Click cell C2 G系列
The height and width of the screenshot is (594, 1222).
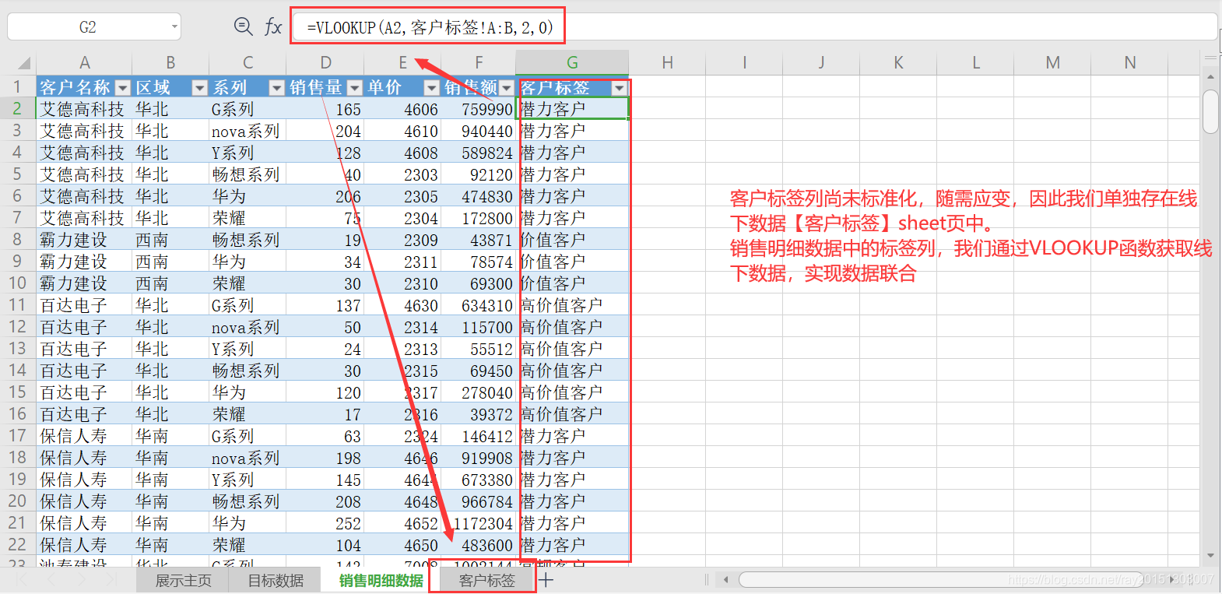coord(248,108)
